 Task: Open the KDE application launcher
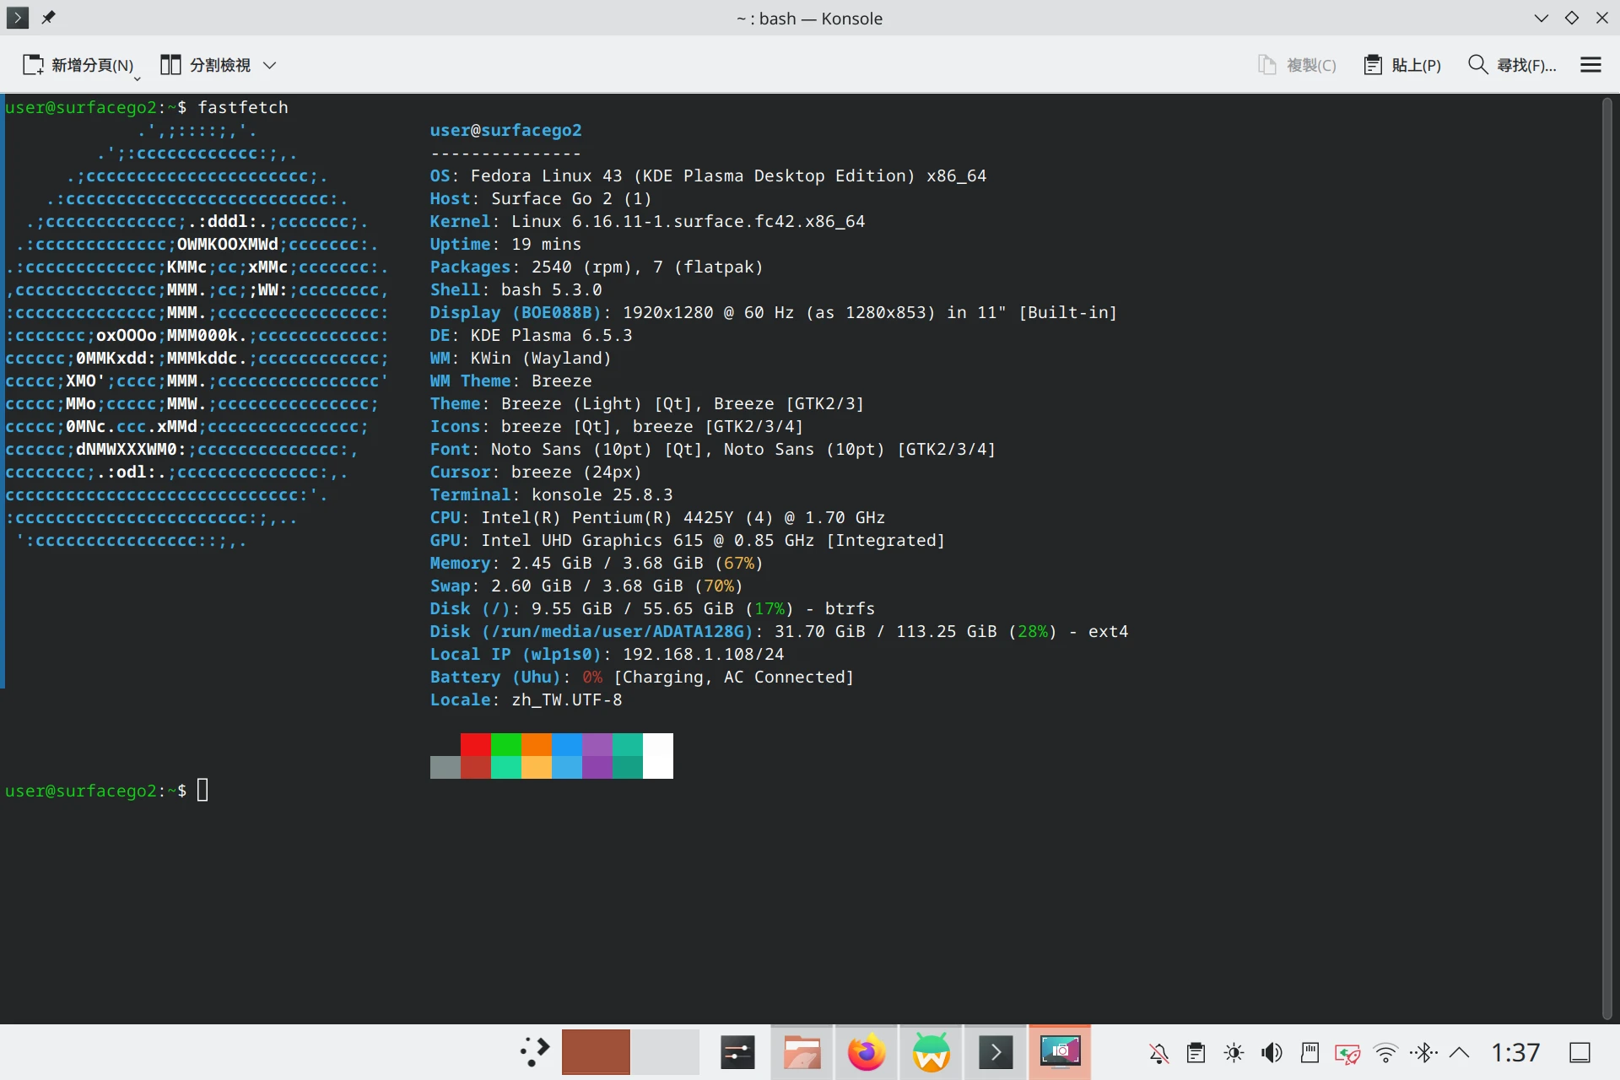pos(534,1052)
